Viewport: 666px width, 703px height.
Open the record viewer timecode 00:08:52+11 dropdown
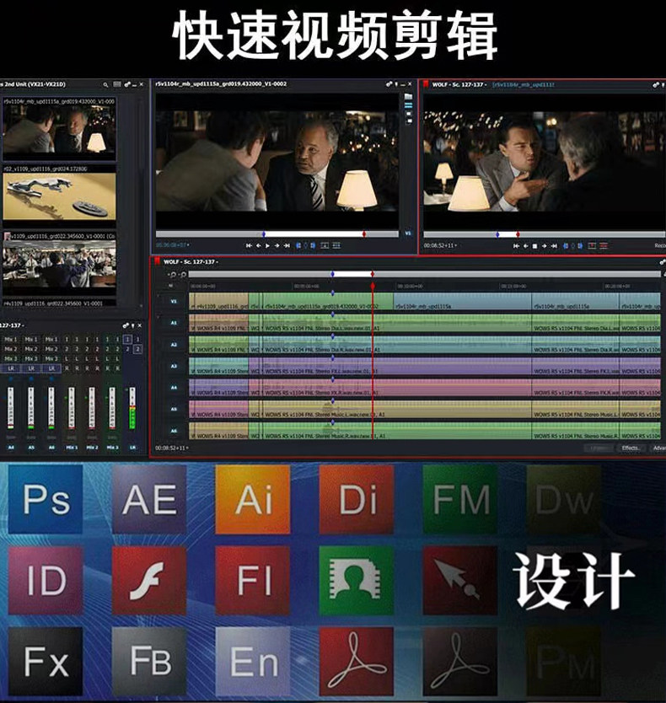440,245
